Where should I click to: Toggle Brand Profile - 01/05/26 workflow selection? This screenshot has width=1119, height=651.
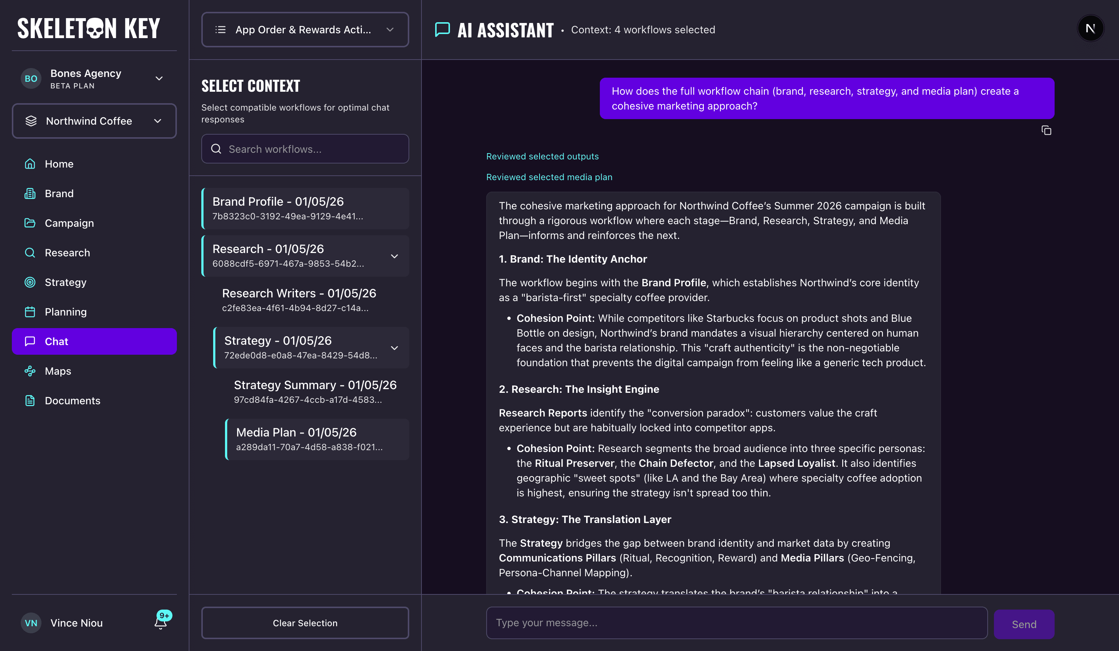tap(305, 208)
